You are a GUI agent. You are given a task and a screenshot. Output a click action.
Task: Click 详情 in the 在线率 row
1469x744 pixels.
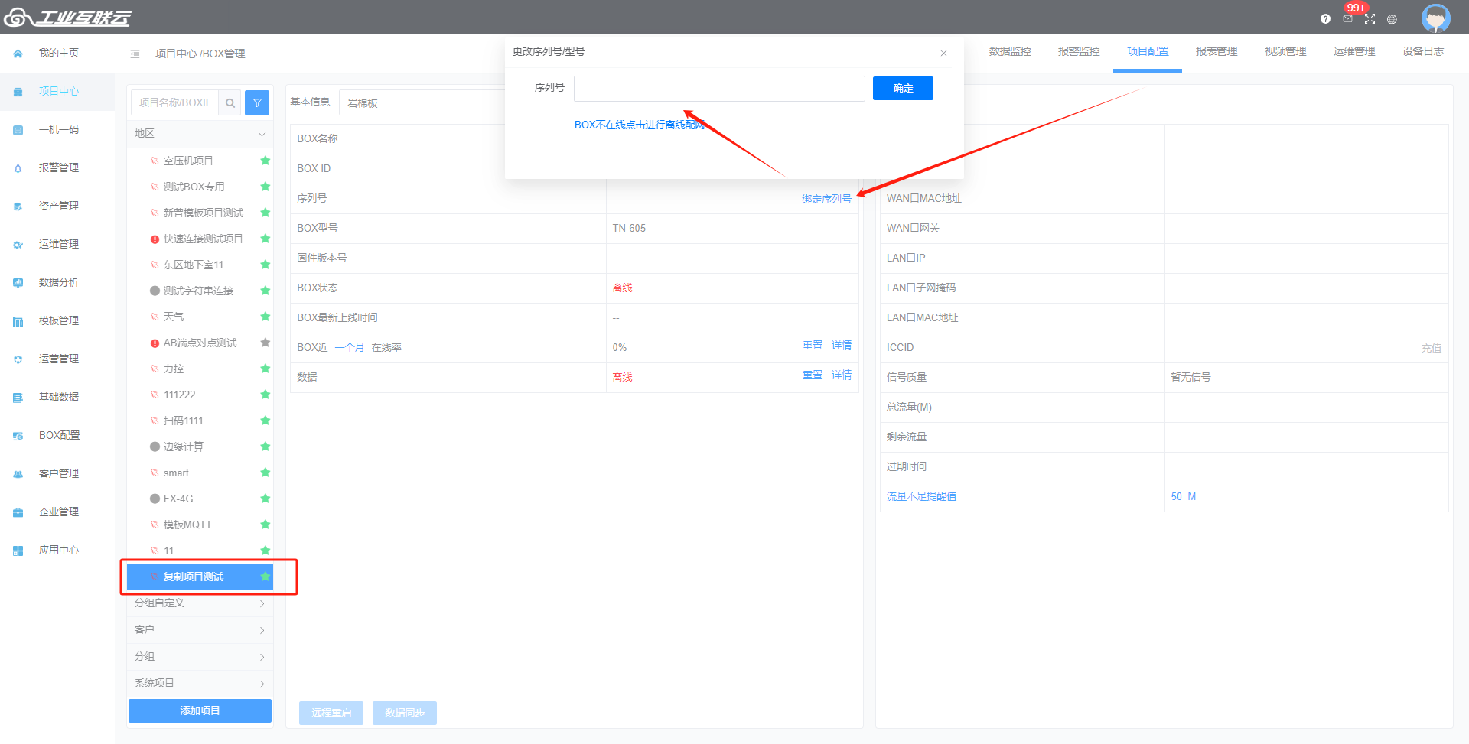pyautogui.click(x=842, y=346)
